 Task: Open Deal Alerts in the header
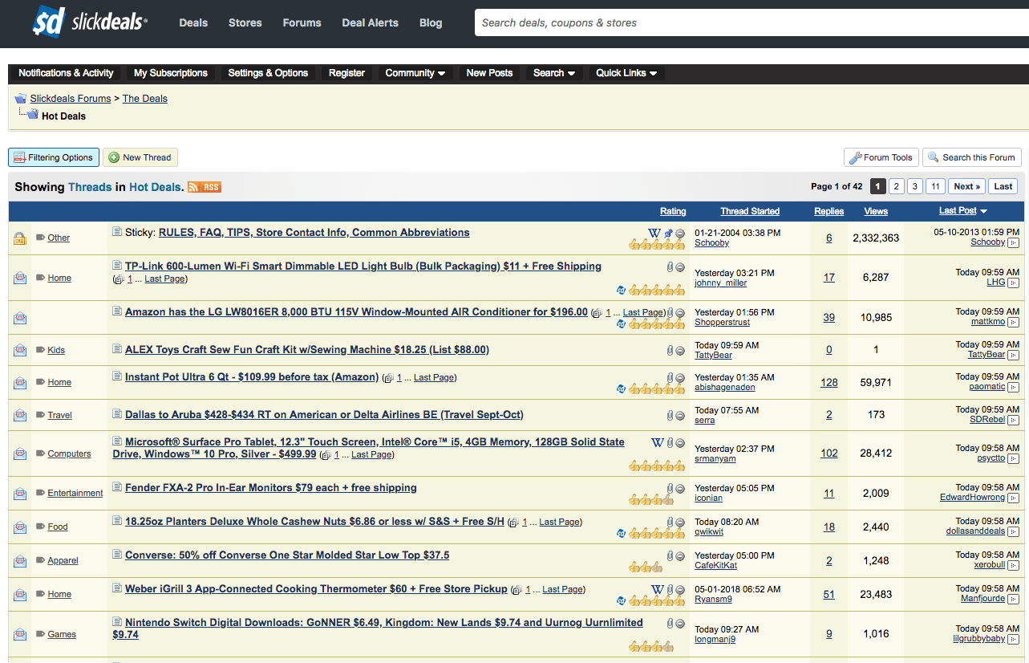coord(370,22)
